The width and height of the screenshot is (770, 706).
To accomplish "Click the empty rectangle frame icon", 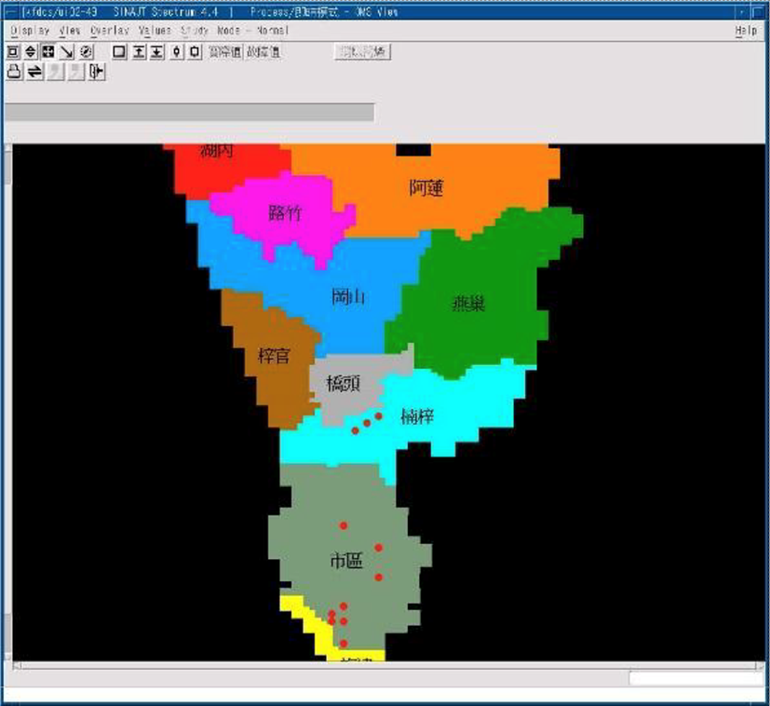I will click(x=119, y=52).
